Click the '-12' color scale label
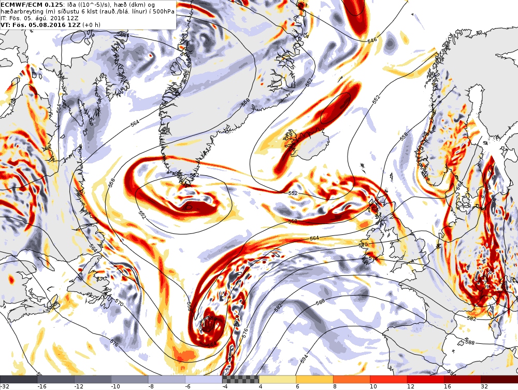This screenshot has width=518, height=390. click(79, 386)
